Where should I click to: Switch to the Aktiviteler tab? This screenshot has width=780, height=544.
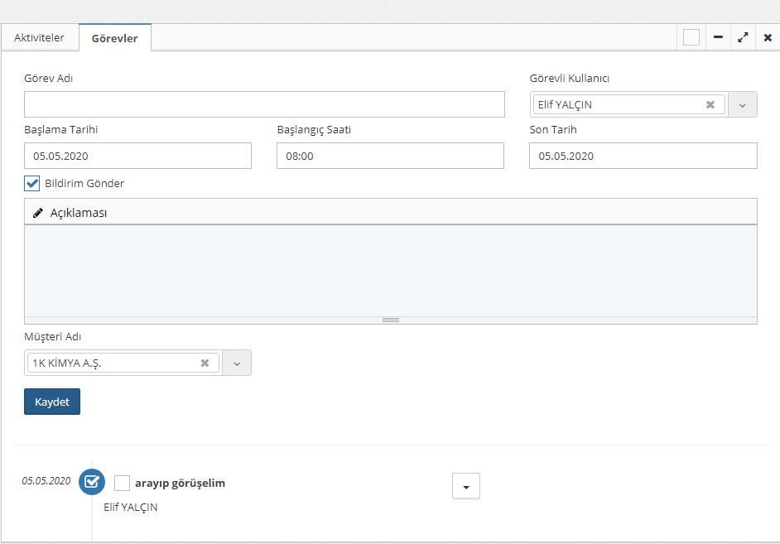click(x=39, y=38)
